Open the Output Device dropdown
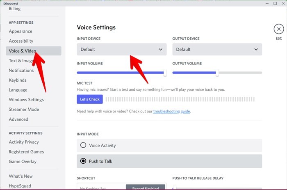Screen dimensions: 287x190 click(217, 49)
